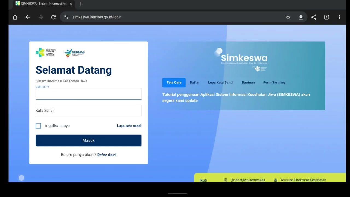350x197 pixels.
Task: Click 'Sistem Informasi Kesehatan Jiwa' subtitle
Action: 61,81
